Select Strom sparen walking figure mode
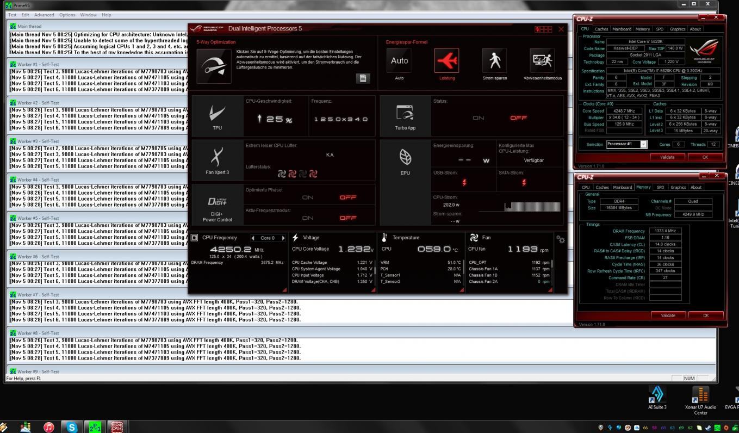This screenshot has width=739, height=433. 494,61
